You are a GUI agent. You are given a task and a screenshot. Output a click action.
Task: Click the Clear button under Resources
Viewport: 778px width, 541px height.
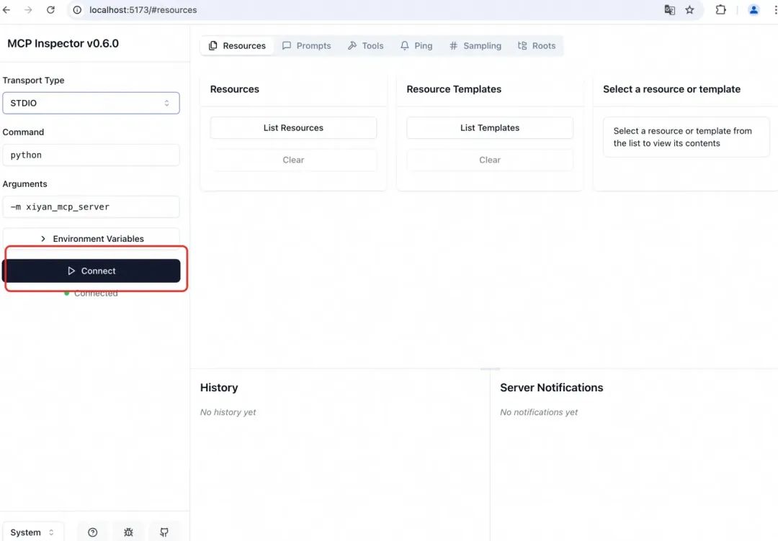293,160
